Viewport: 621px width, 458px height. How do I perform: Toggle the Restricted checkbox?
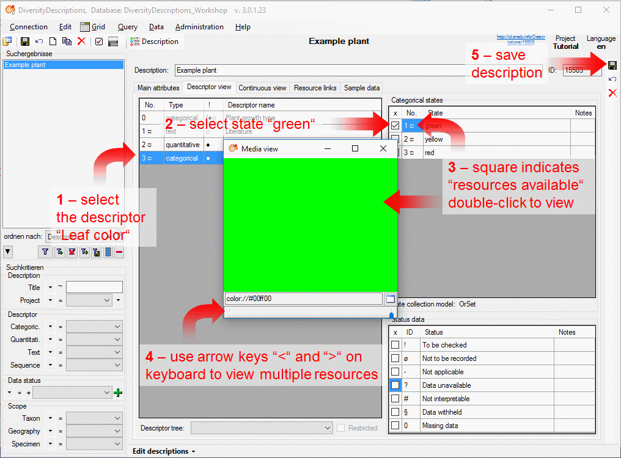[341, 428]
